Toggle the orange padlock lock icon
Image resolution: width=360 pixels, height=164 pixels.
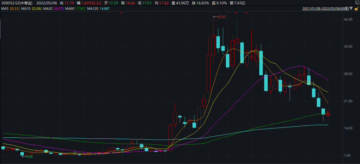click(356, 8)
